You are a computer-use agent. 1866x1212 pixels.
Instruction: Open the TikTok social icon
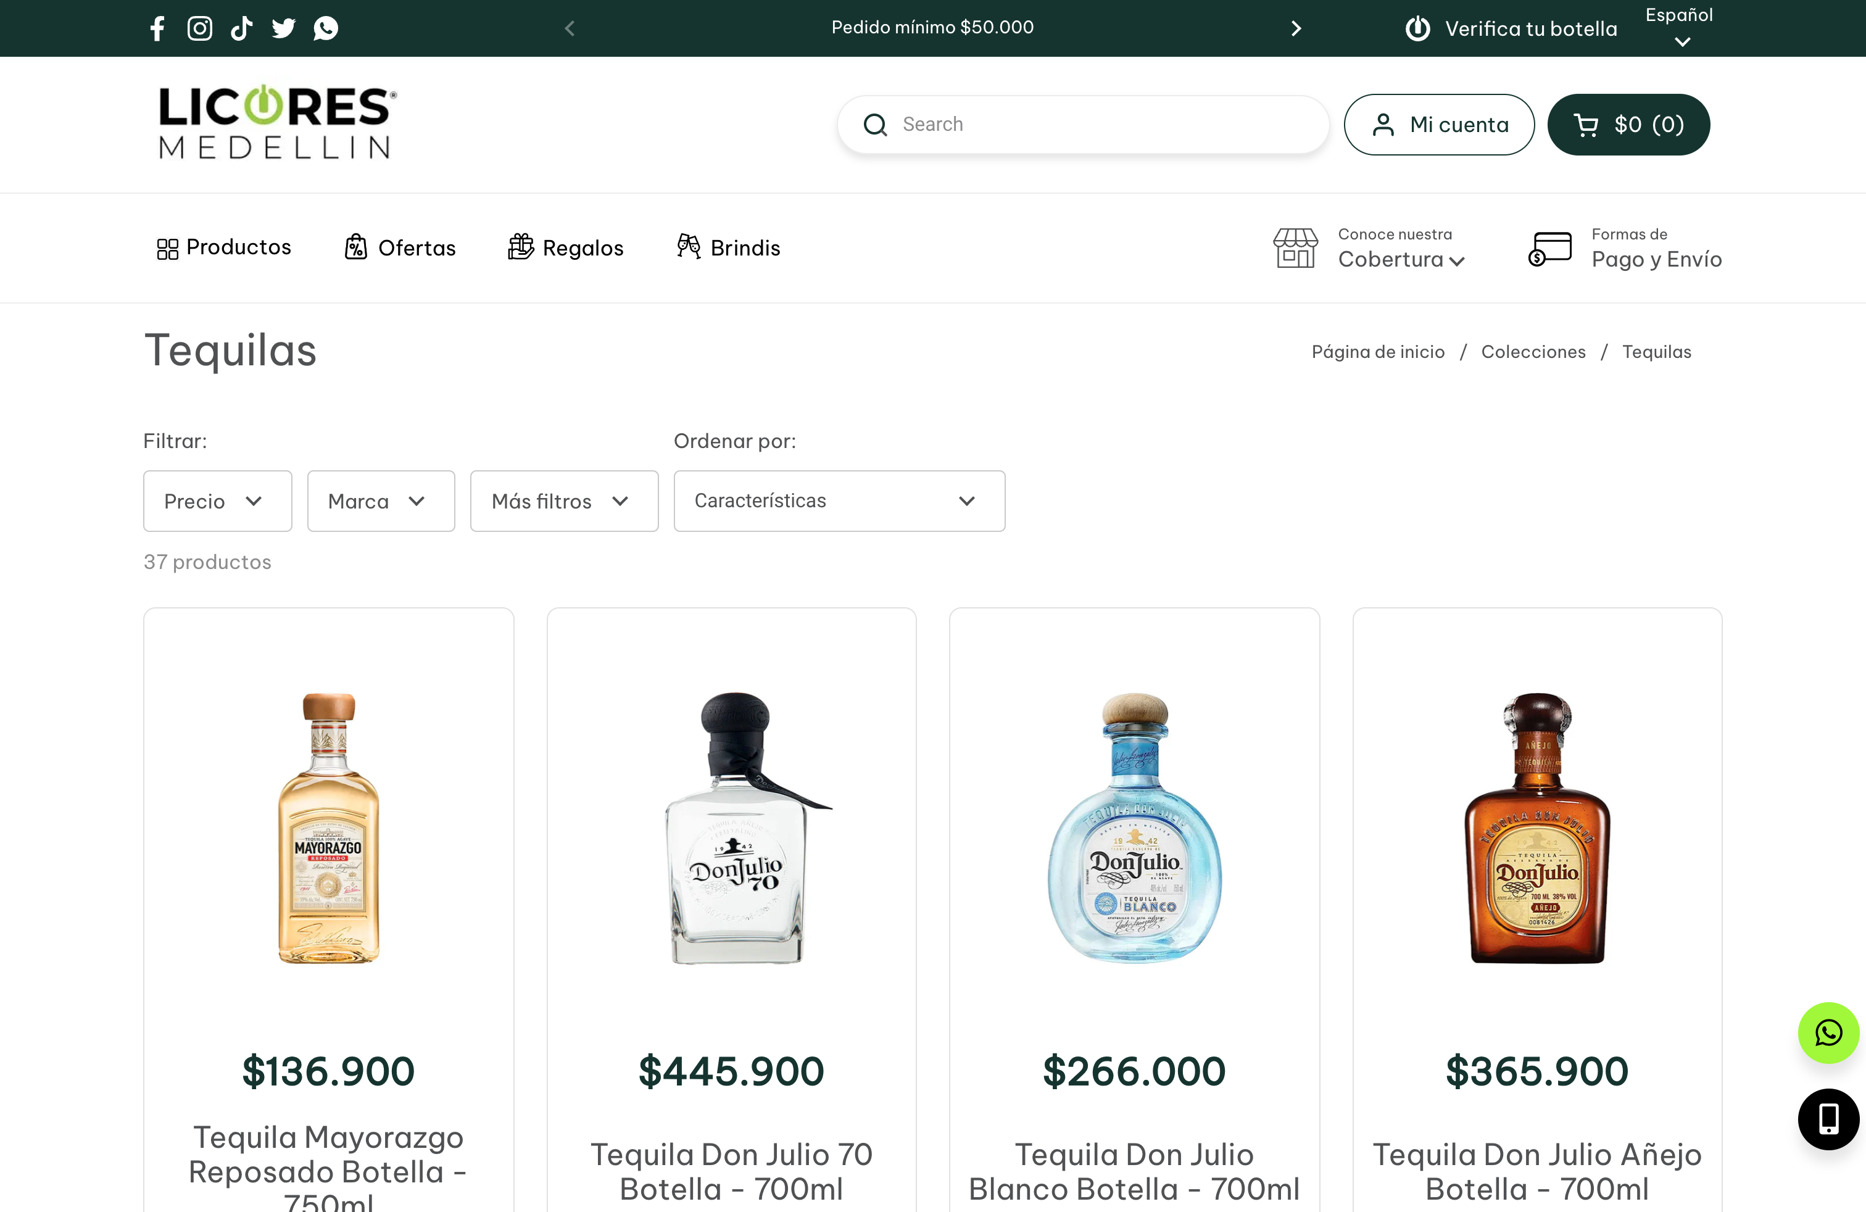click(241, 28)
